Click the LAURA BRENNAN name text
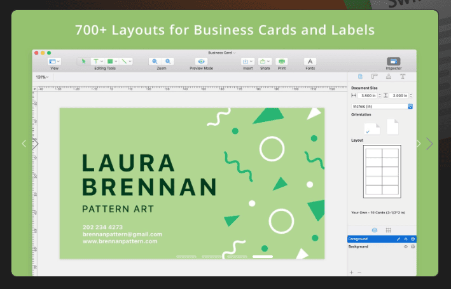This screenshot has width=451, height=289. point(149,175)
